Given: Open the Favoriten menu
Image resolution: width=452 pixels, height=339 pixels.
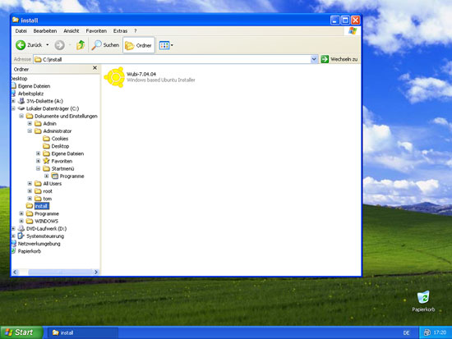Looking at the screenshot, I should [96, 31].
